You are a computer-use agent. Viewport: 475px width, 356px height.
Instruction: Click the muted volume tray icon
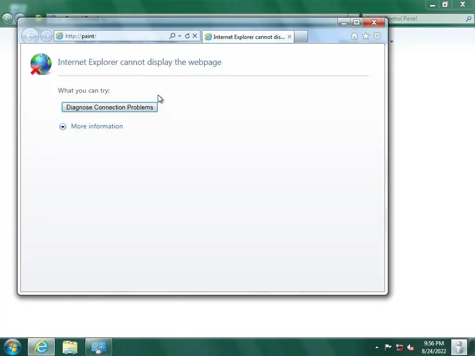pyautogui.click(x=411, y=347)
